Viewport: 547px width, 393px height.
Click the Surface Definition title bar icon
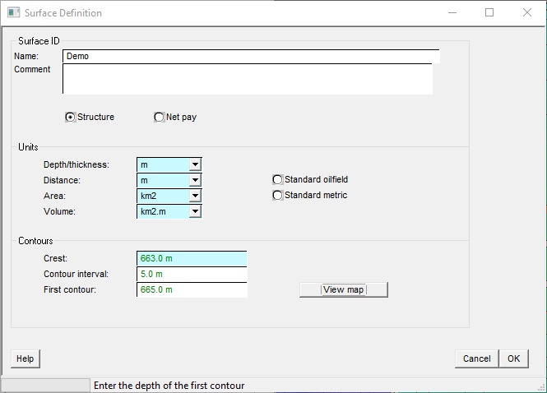click(13, 13)
